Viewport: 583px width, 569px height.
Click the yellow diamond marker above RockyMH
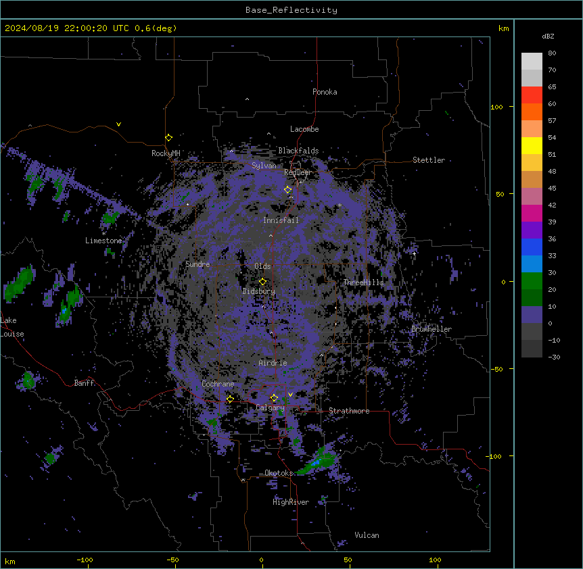pyautogui.click(x=169, y=138)
